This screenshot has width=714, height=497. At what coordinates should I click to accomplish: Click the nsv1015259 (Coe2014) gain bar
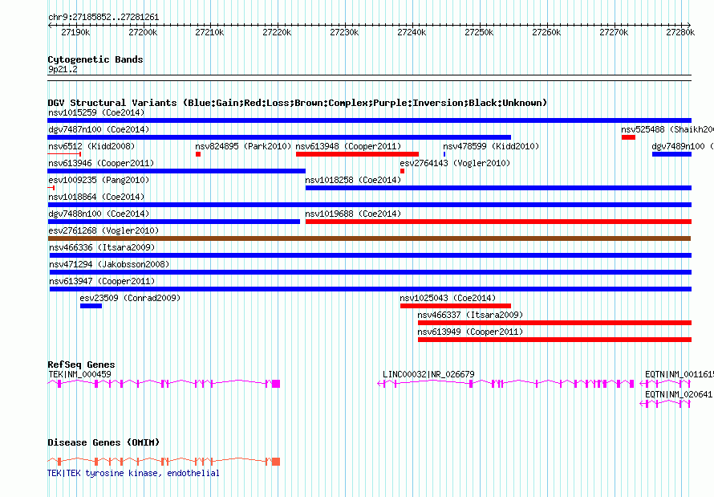point(369,120)
